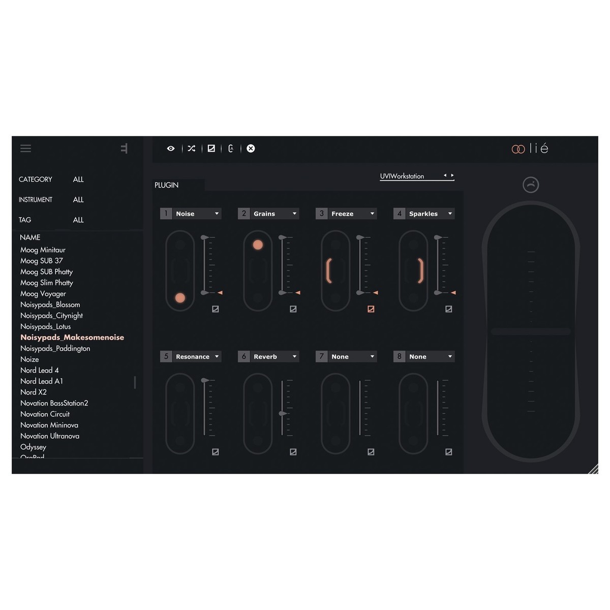Select preset Nord X2

click(x=34, y=392)
